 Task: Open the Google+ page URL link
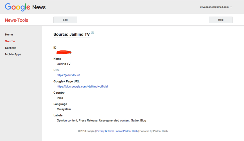point(82,86)
